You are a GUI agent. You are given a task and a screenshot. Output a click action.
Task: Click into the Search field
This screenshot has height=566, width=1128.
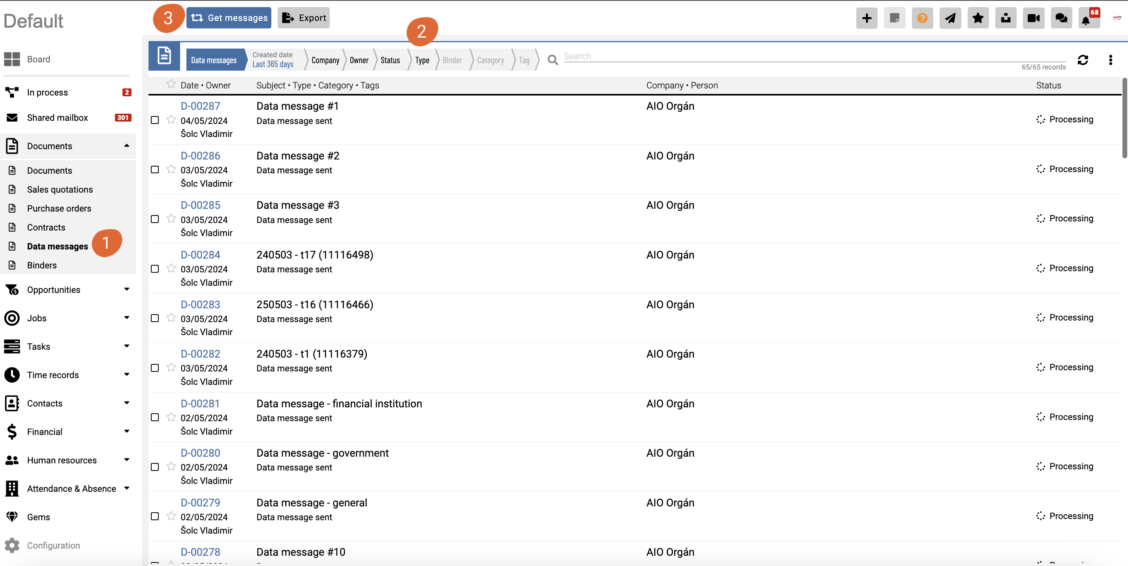tap(814, 56)
